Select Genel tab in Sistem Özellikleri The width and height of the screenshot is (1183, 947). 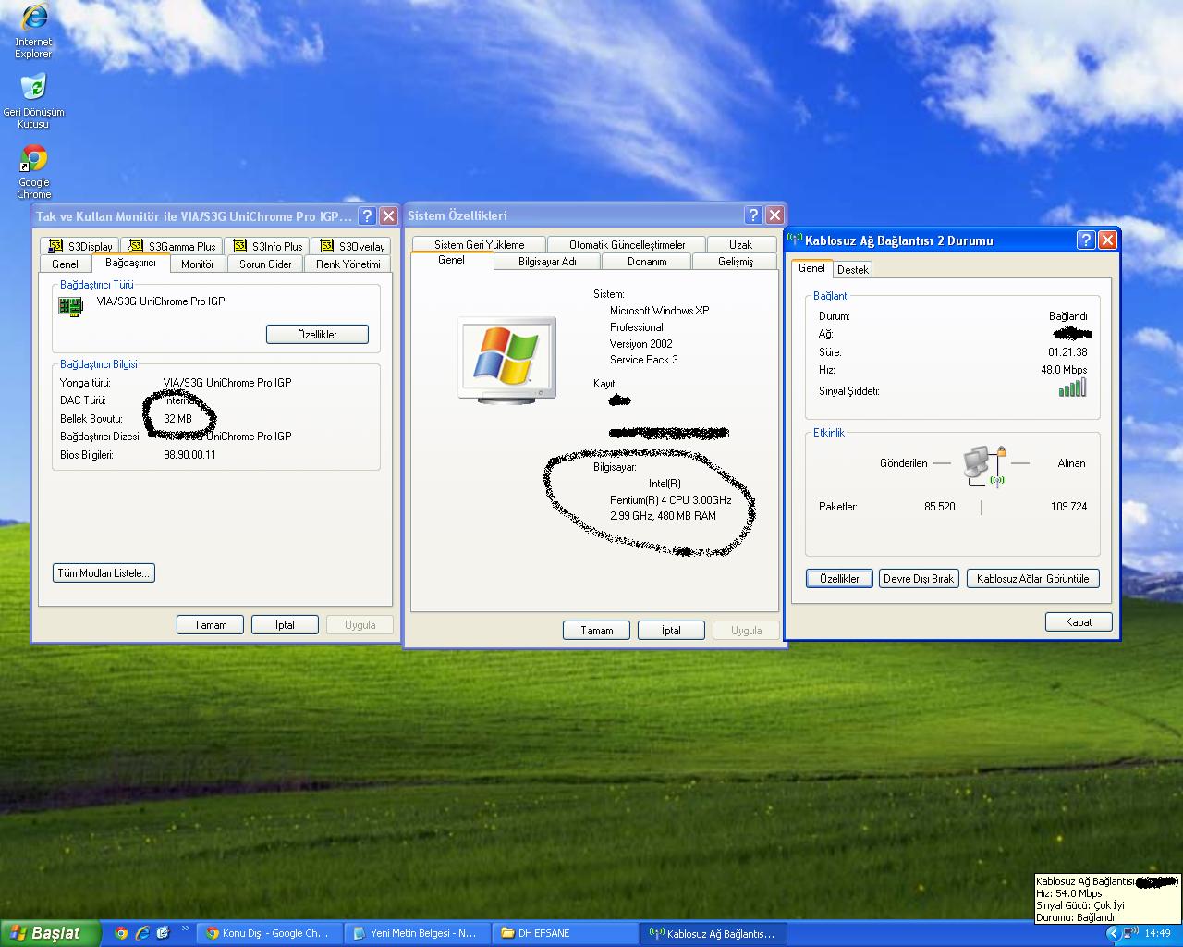[451, 261]
